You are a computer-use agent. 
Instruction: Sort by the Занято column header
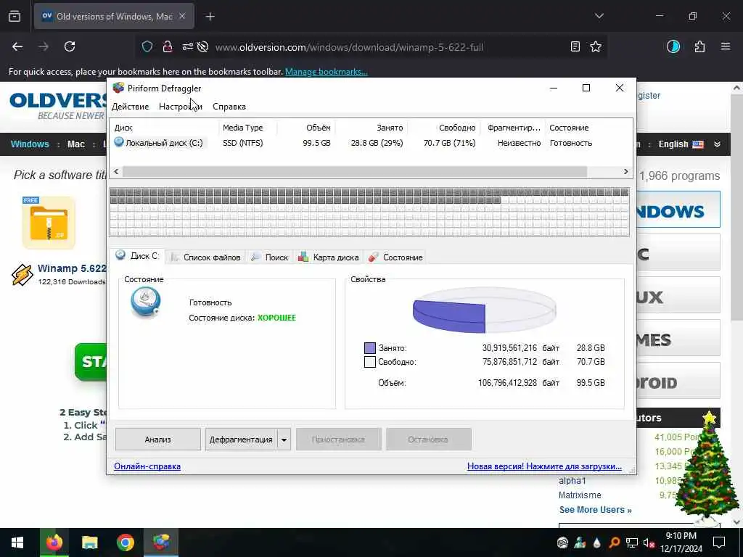[371, 128]
